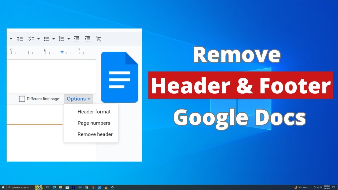Click the numbered list icon
The width and height of the screenshot is (338, 190).
62,39
